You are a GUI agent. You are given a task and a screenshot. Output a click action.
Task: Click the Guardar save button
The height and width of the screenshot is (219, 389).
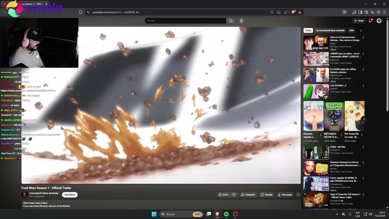(267, 195)
